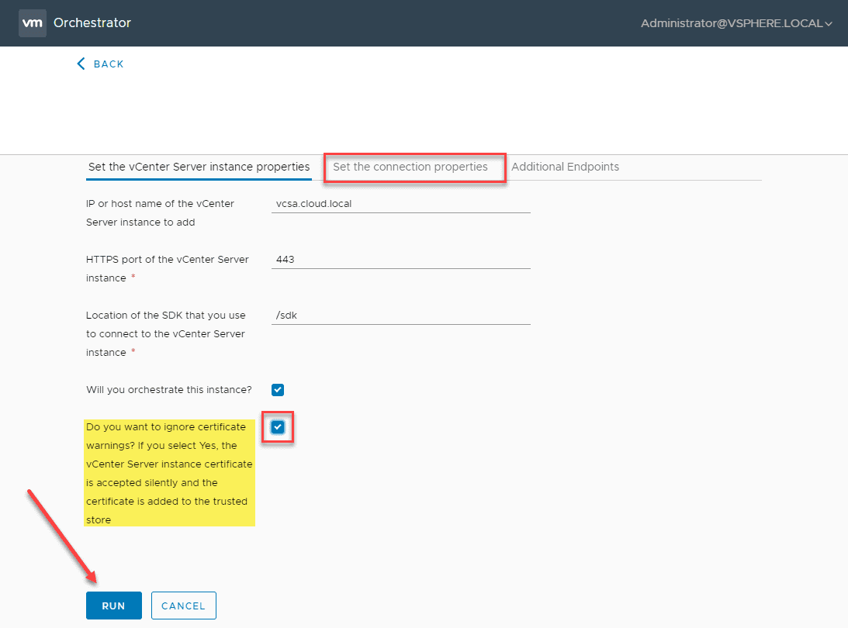This screenshot has width=848, height=628.
Task: Click the vm logo in the header
Action: click(x=32, y=22)
